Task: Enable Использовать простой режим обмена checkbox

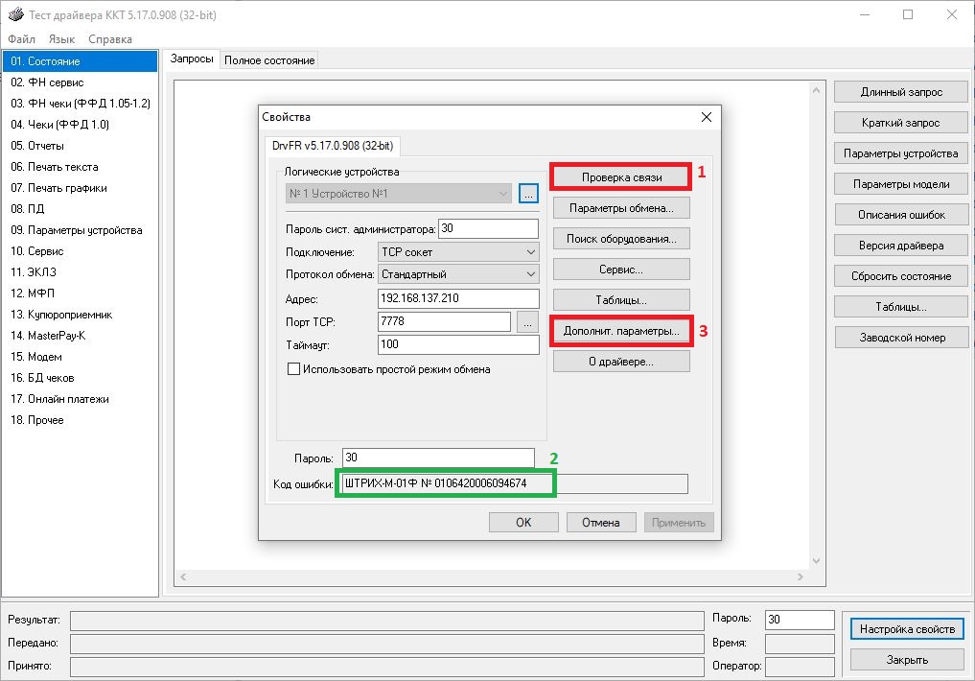Action: [x=294, y=369]
